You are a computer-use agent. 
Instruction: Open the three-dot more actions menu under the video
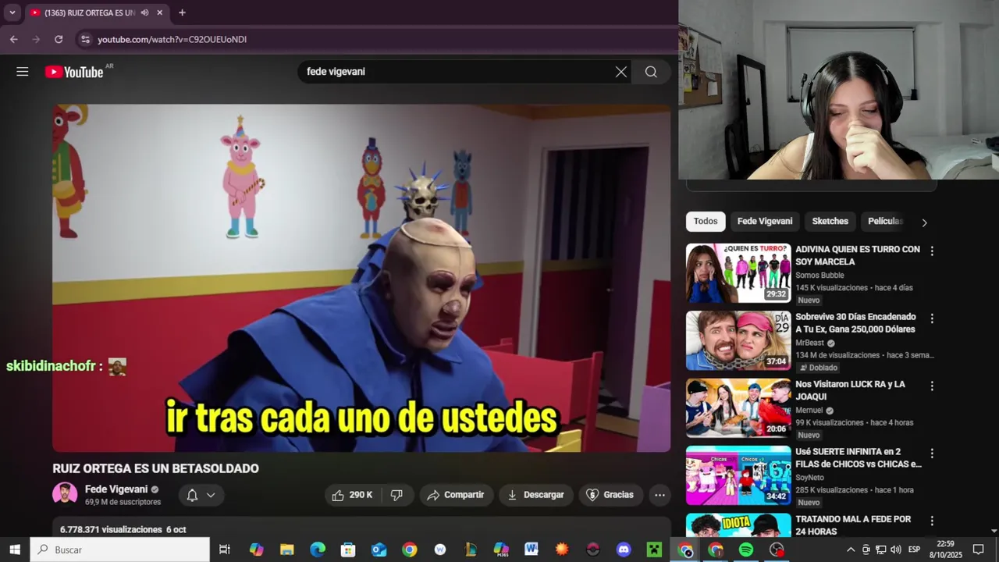click(x=659, y=495)
